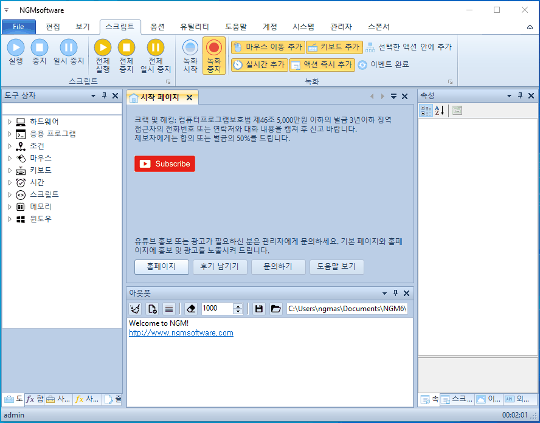
Task: Switch to 편집 ribbon tab
Action: [x=53, y=27]
